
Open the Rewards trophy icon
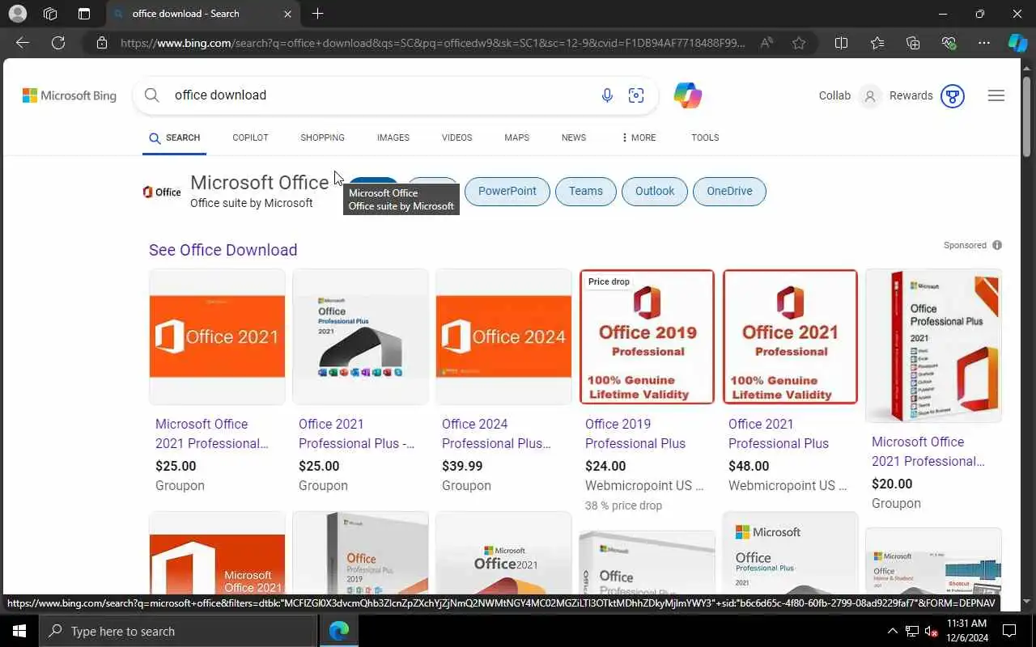coord(953,95)
